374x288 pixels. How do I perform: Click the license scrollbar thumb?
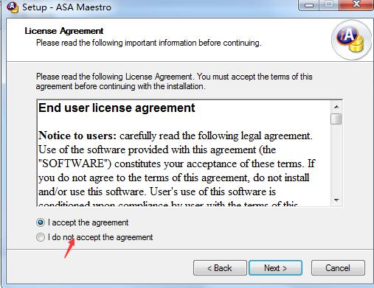pos(336,119)
